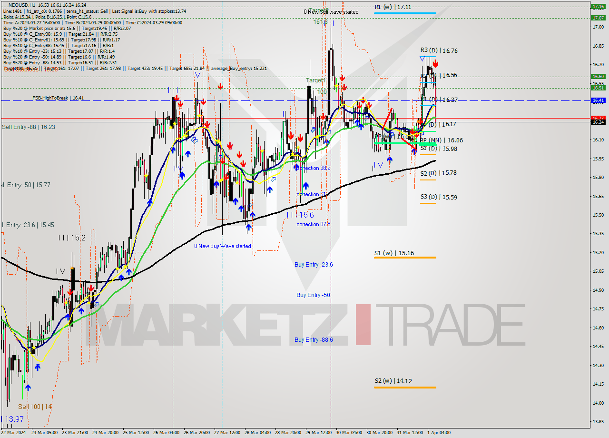Select the Buy %20 @ Market price info line
Image resolution: width=609 pixels, height=438 pixels.
tap(67, 29)
